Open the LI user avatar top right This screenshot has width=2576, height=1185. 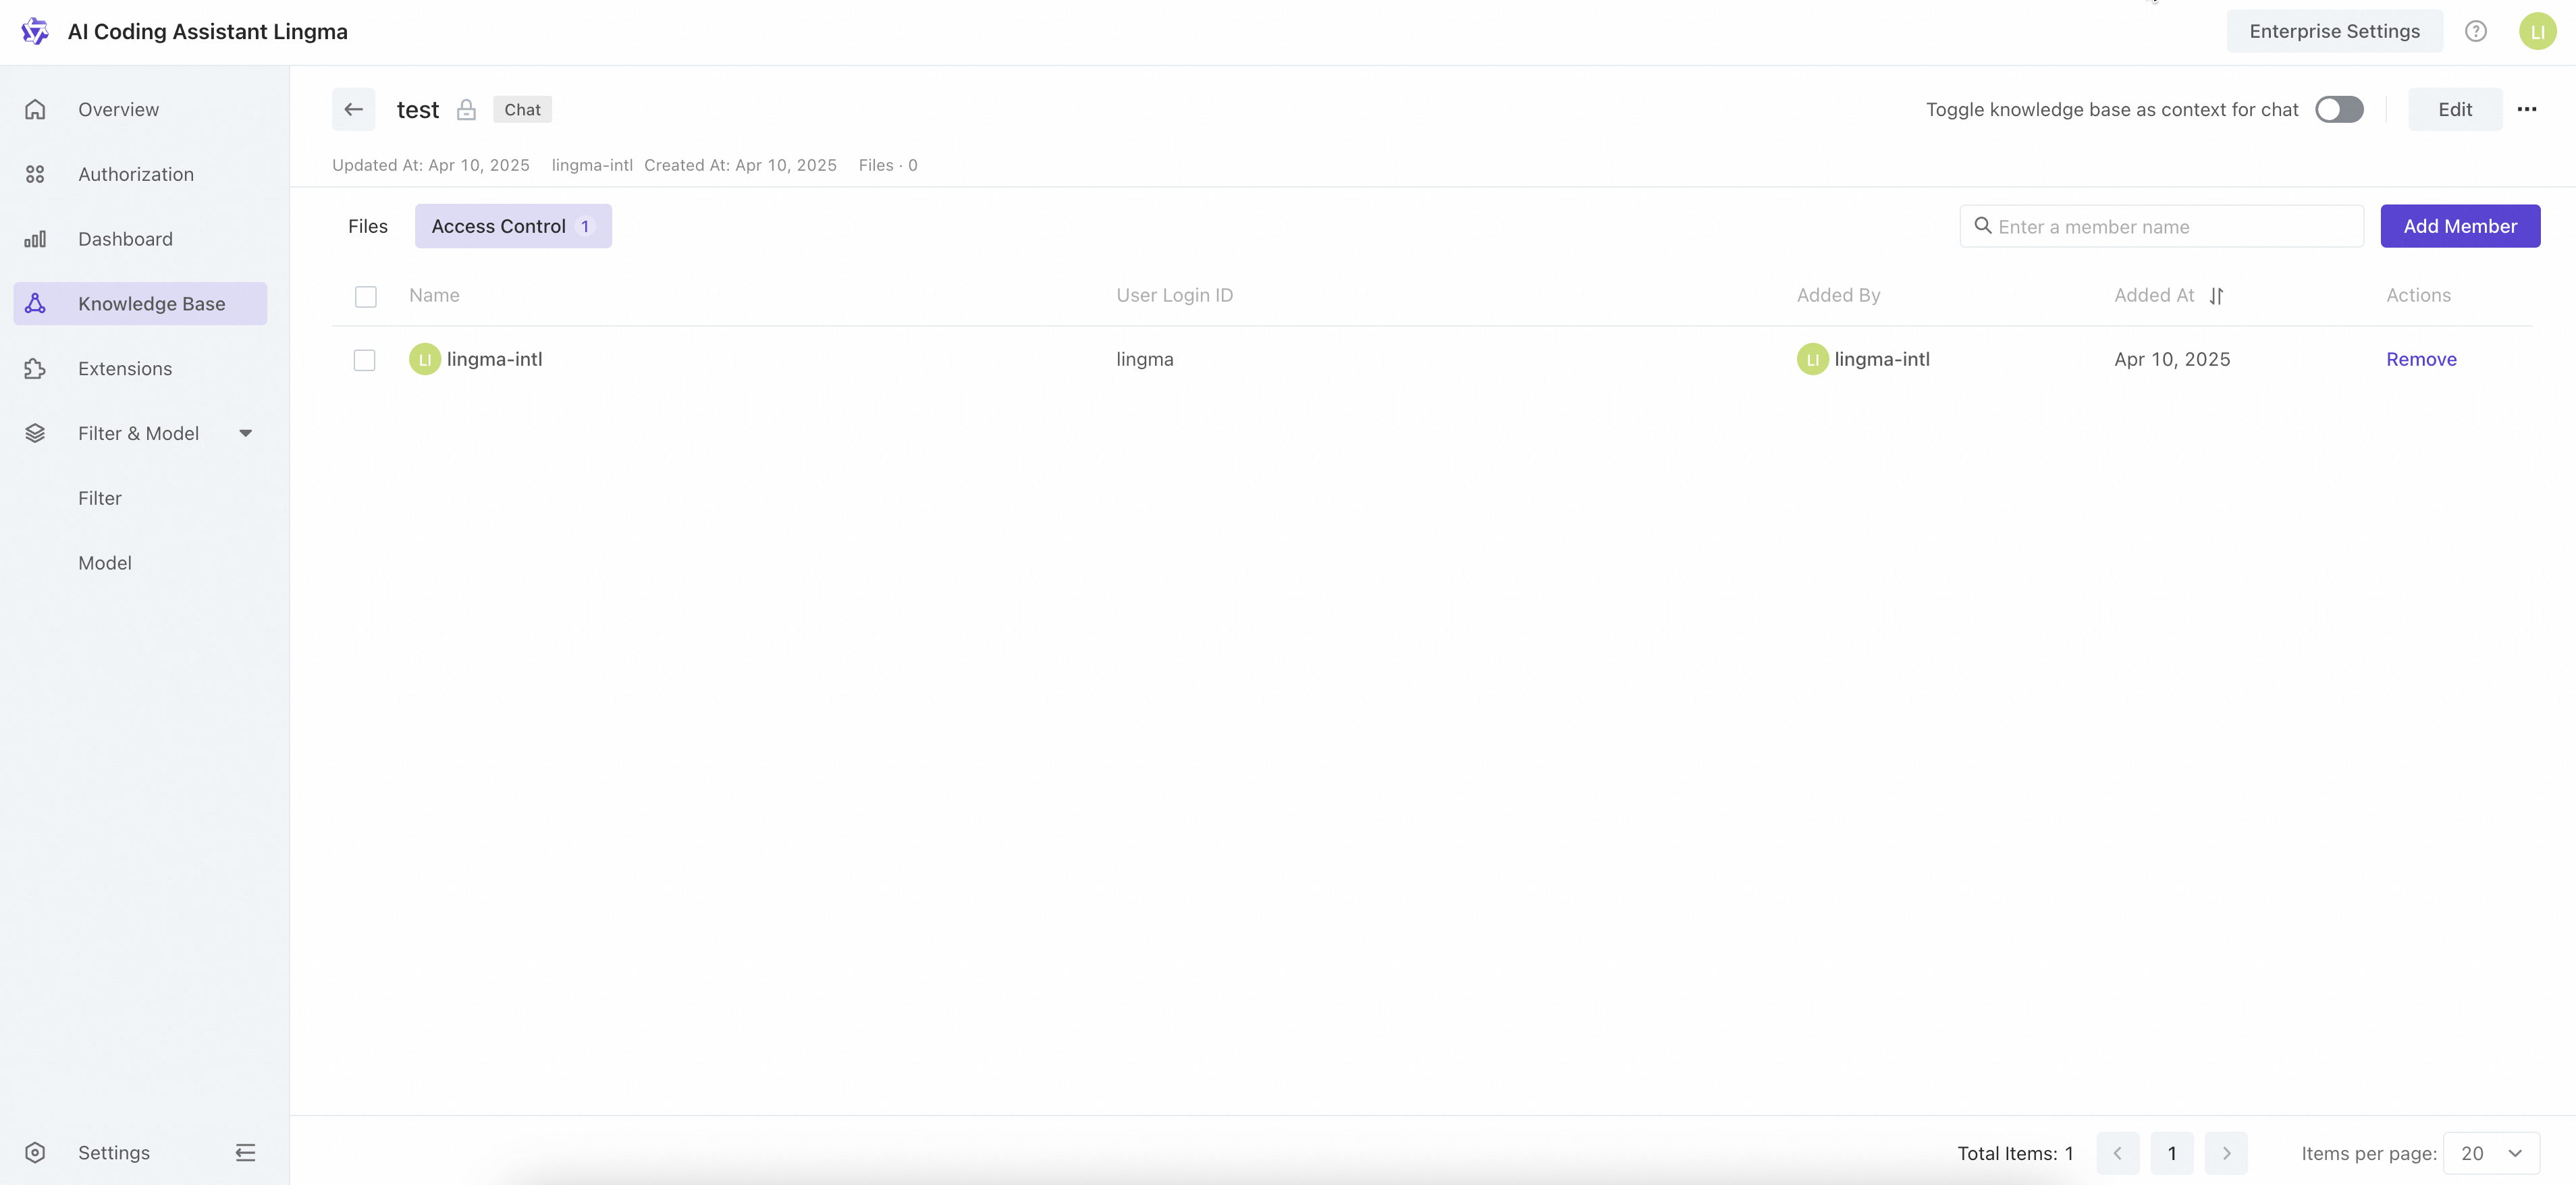tap(2536, 31)
